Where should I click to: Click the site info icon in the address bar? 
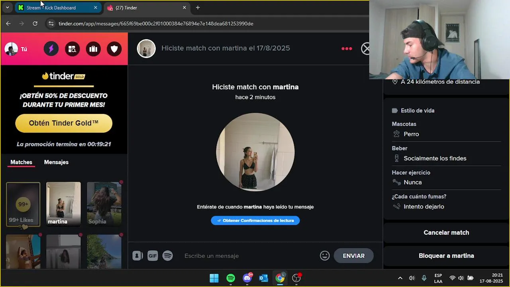(x=51, y=24)
